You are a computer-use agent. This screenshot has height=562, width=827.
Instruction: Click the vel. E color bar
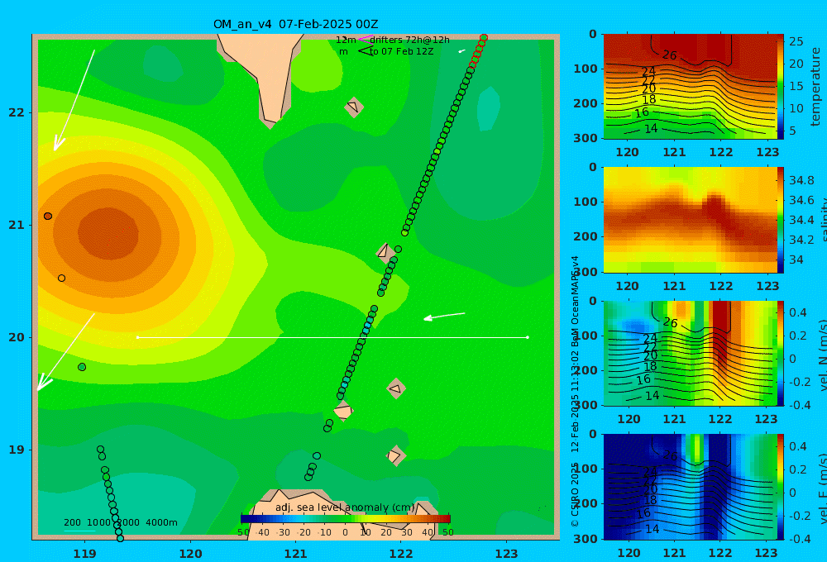coord(781,487)
